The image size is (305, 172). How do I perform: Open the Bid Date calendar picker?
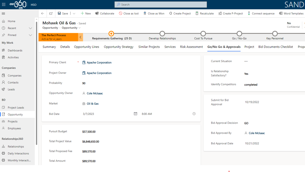click(135, 114)
